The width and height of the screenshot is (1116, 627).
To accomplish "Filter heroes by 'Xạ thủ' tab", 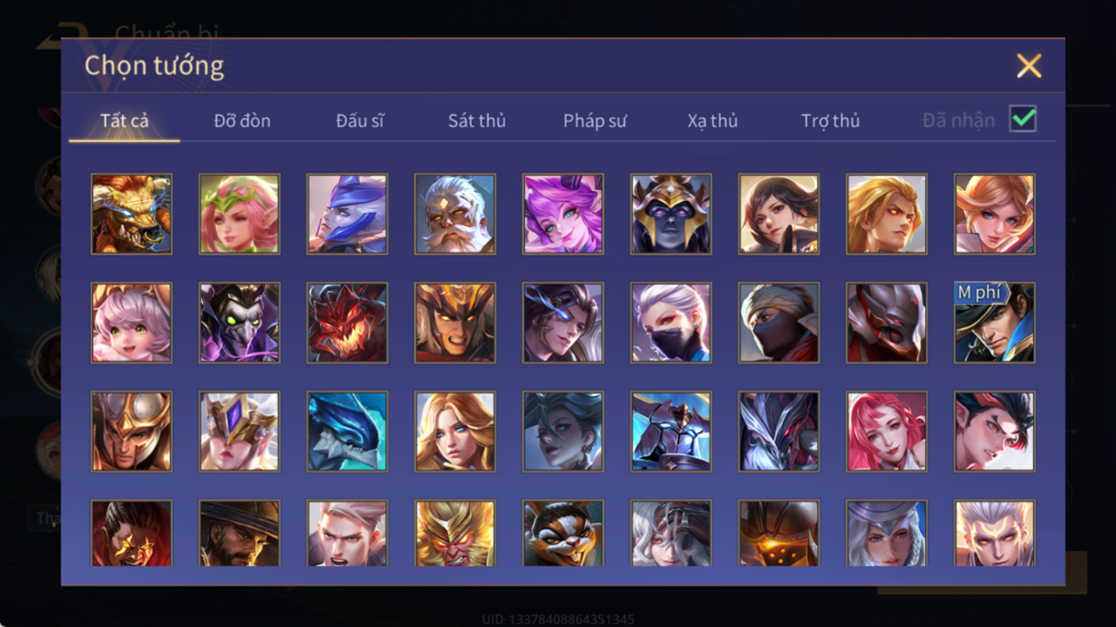I will point(712,121).
